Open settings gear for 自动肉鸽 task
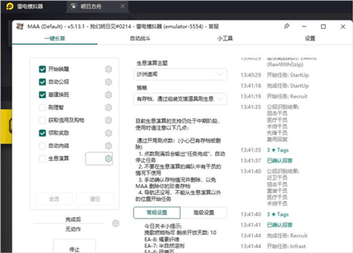Screen dimensions: 353x253 108,146
